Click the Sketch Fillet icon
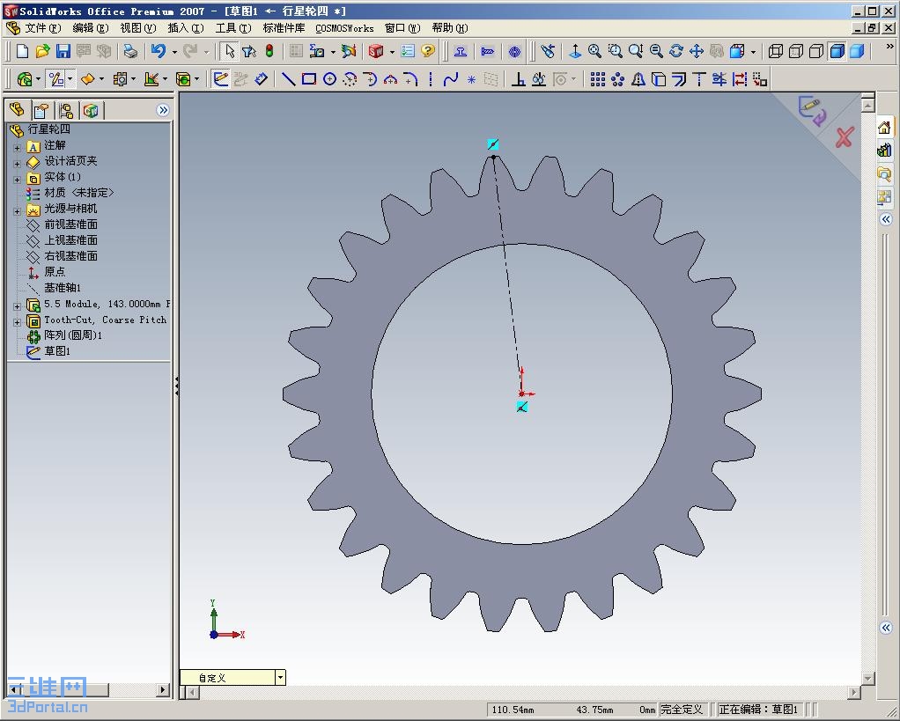The image size is (900, 721). click(x=409, y=79)
